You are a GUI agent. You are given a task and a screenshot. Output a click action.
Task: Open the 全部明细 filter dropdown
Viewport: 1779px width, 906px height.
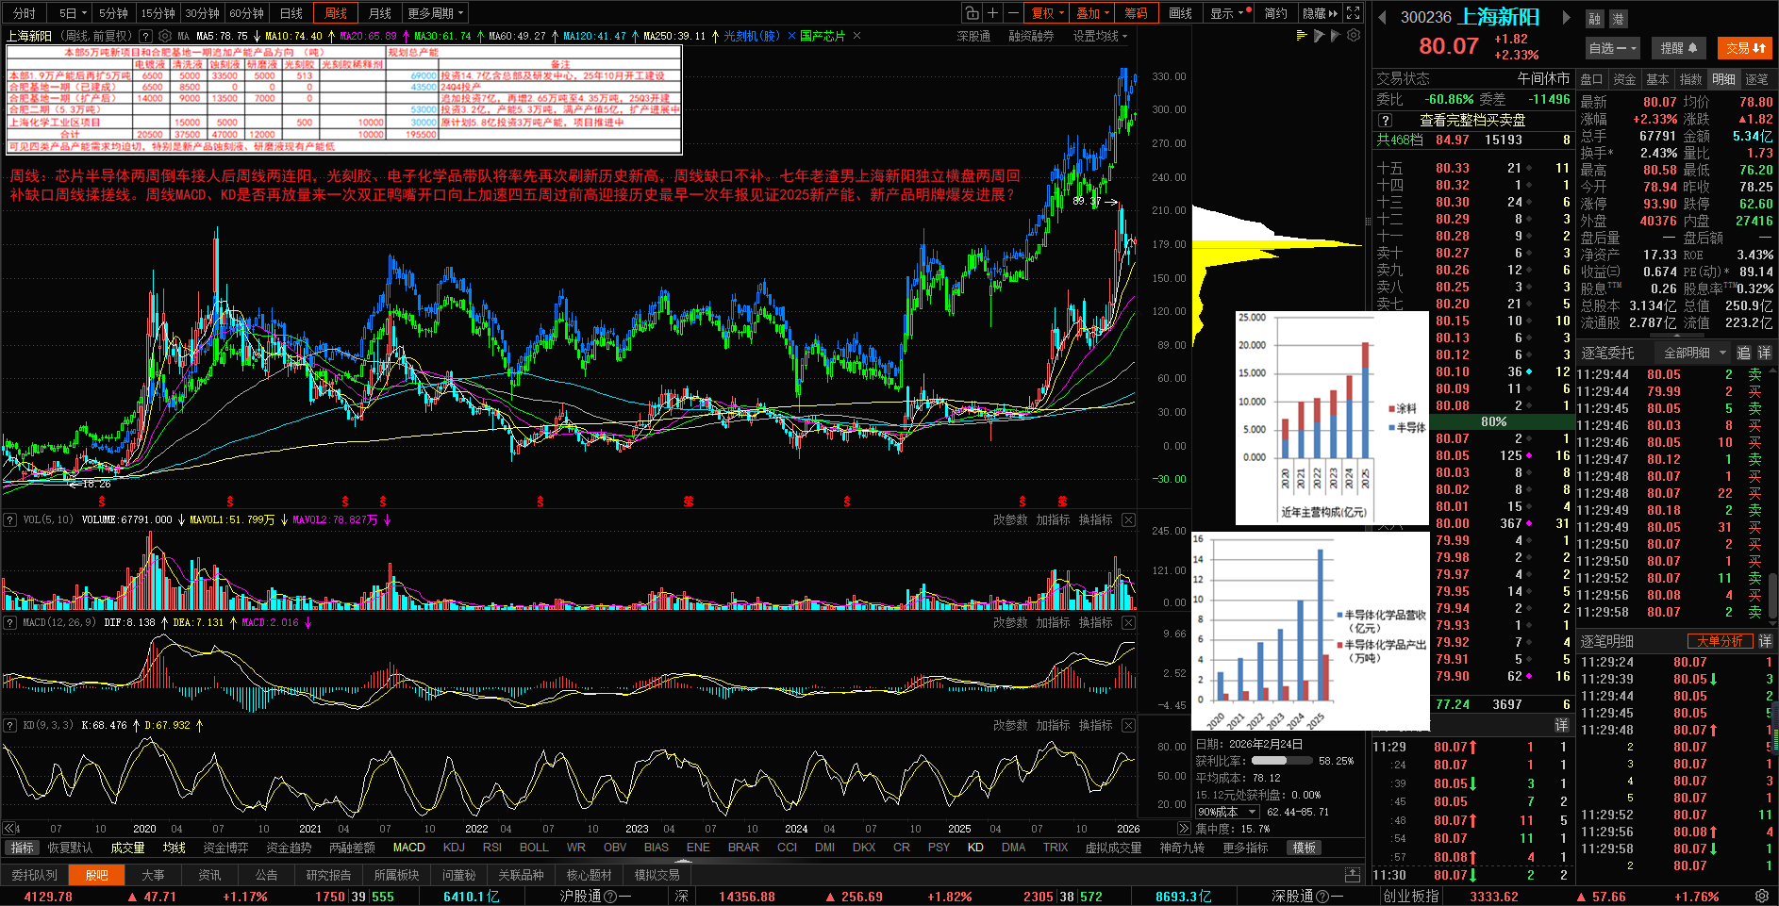(x=1694, y=353)
